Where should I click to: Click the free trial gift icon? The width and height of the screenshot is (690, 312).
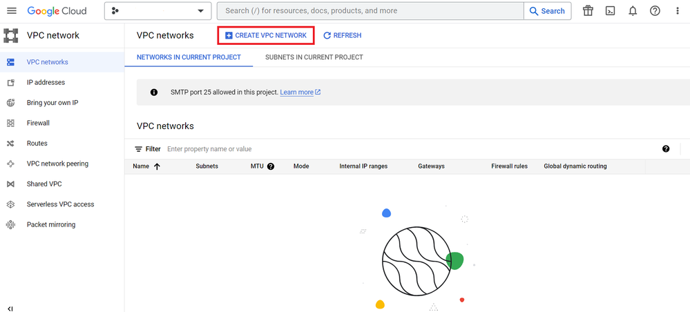[588, 11]
